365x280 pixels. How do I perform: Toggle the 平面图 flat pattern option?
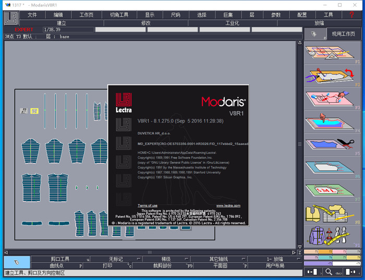pyautogui.click(x=220, y=265)
